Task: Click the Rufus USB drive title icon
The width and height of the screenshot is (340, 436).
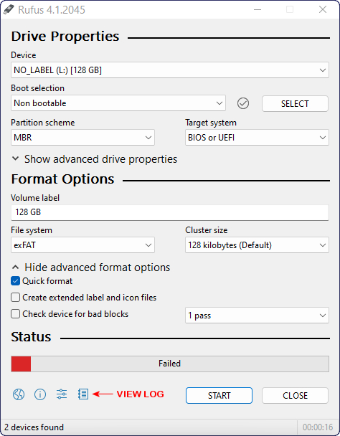Action: tap(9, 10)
